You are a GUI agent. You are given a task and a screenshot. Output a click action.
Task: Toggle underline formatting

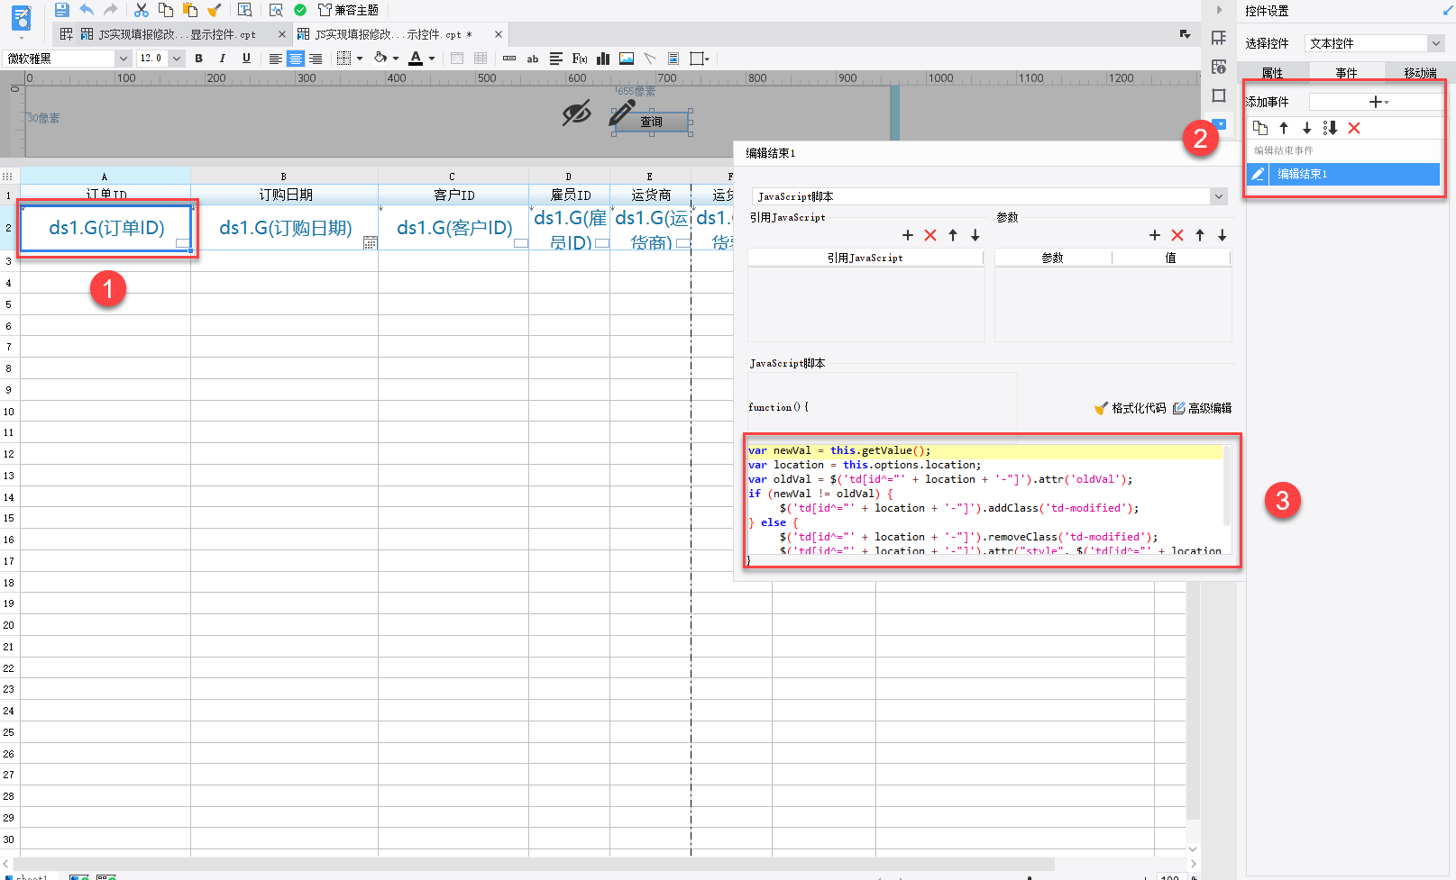[246, 59]
